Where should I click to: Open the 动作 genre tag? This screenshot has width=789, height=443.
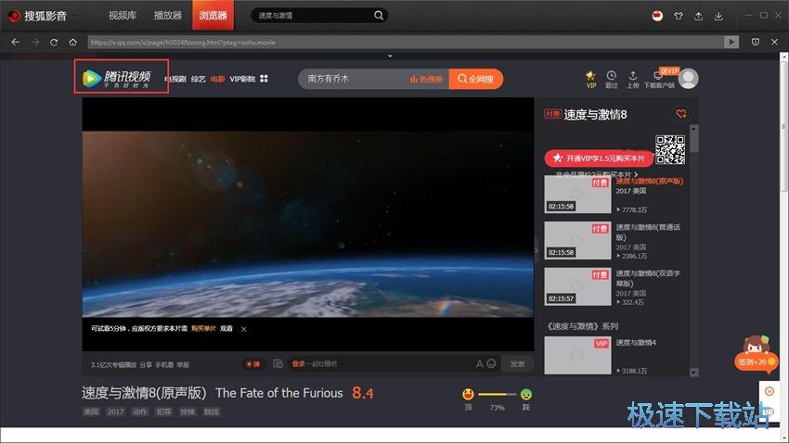pos(139,411)
